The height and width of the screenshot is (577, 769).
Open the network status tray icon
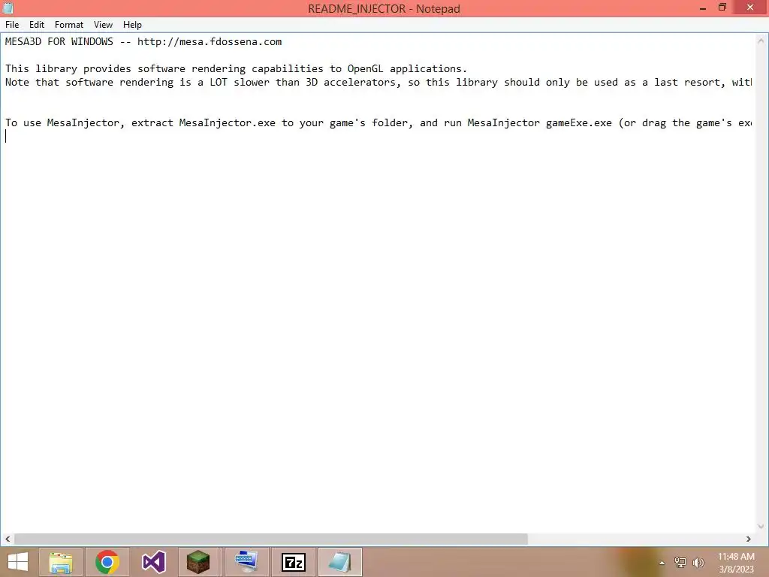click(680, 563)
